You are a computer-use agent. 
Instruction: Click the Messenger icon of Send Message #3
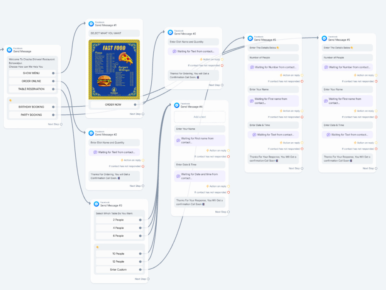pyautogui.click(x=96, y=204)
